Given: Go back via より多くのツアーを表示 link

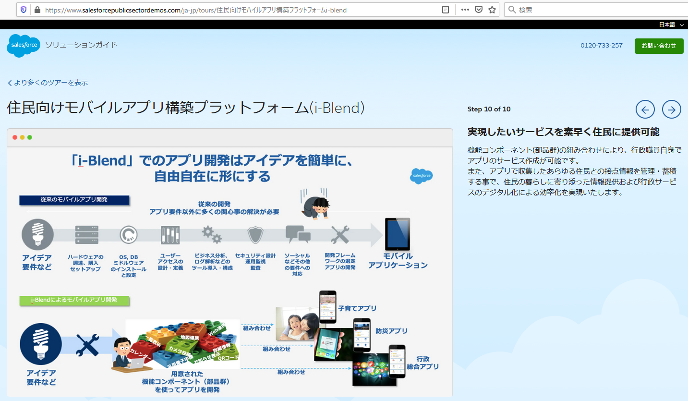Looking at the screenshot, I should pos(47,83).
